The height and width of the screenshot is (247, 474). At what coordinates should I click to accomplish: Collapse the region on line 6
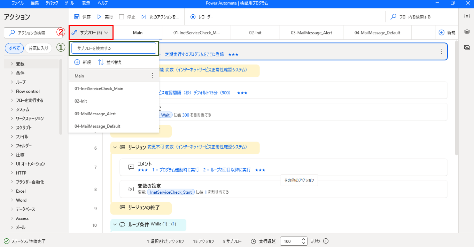tap(115, 147)
